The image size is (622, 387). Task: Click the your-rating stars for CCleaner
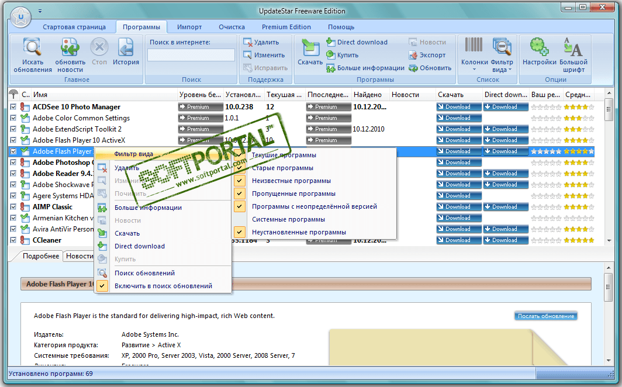click(546, 240)
